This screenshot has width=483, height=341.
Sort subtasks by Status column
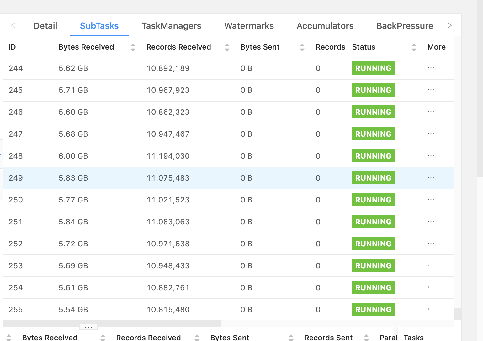point(414,47)
